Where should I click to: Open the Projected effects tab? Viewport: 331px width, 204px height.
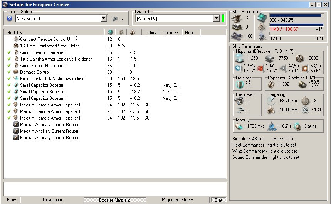tap(177, 200)
